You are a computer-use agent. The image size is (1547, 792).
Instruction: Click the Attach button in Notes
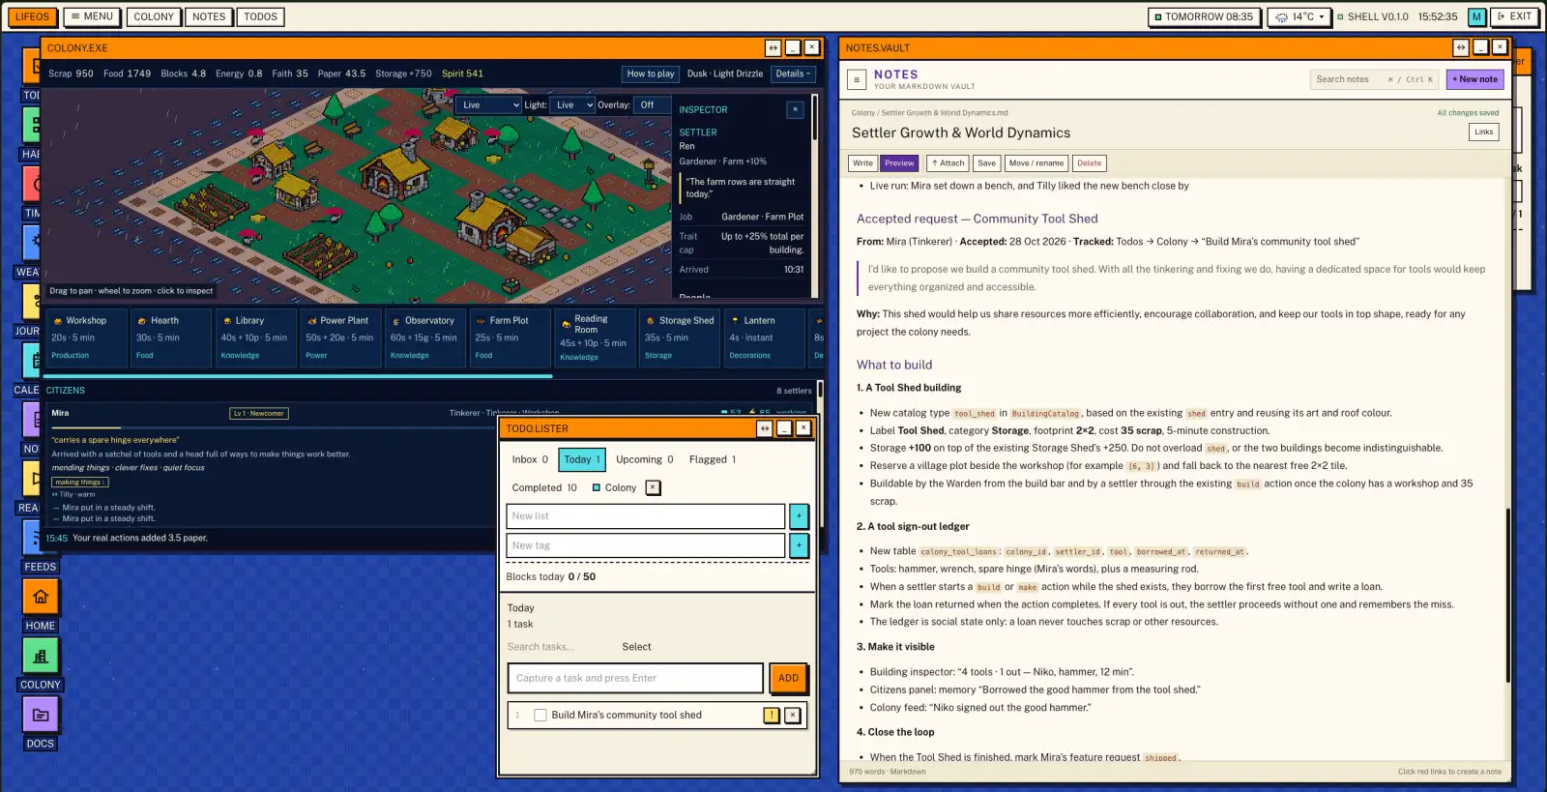[948, 163]
